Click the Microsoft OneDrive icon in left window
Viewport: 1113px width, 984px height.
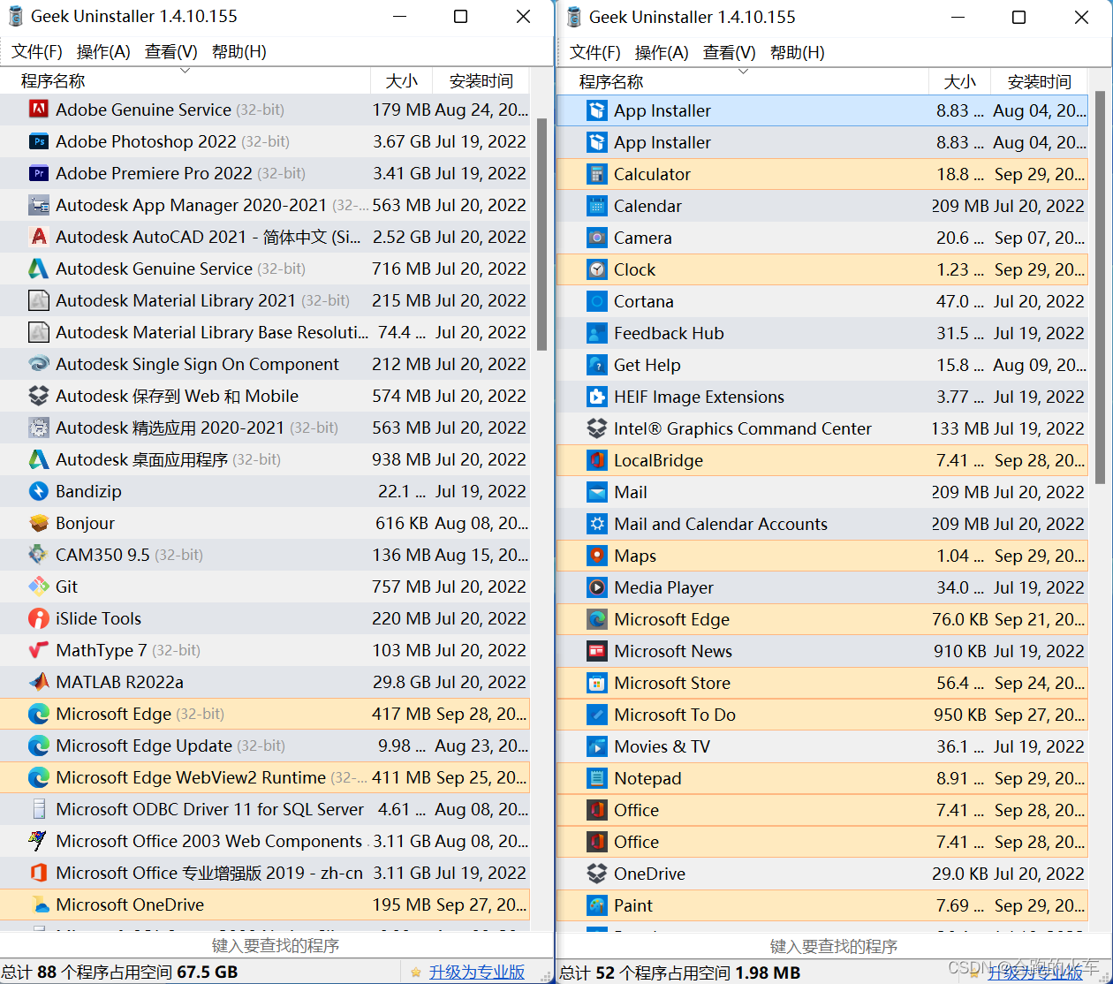(39, 905)
